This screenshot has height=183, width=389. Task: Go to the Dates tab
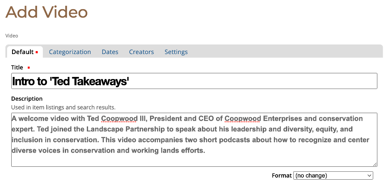[110, 52]
